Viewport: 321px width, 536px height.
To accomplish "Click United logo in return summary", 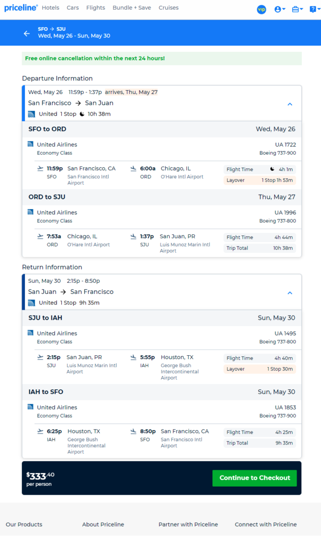I will pos(32,303).
